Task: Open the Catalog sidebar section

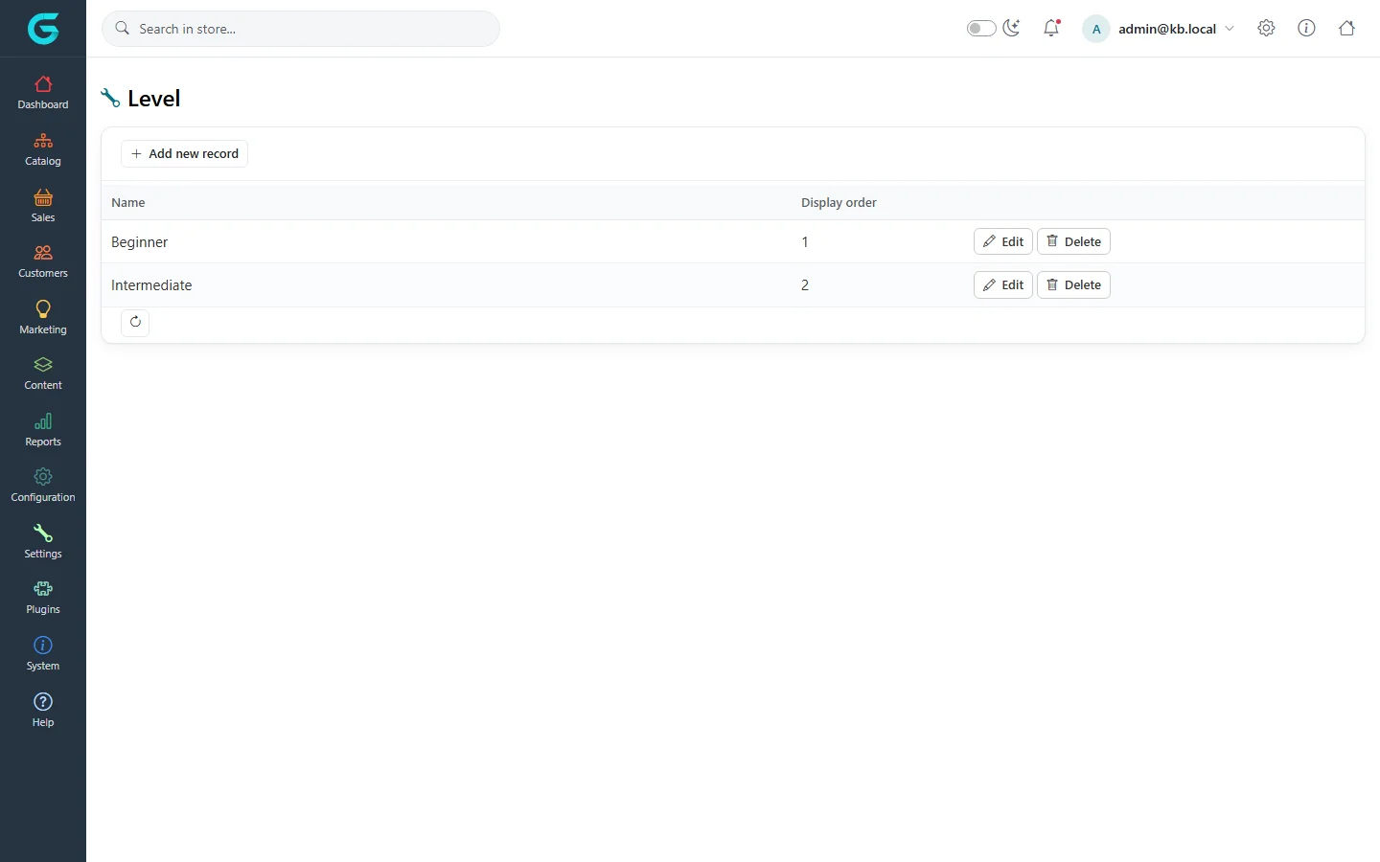Action: click(43, 149)
